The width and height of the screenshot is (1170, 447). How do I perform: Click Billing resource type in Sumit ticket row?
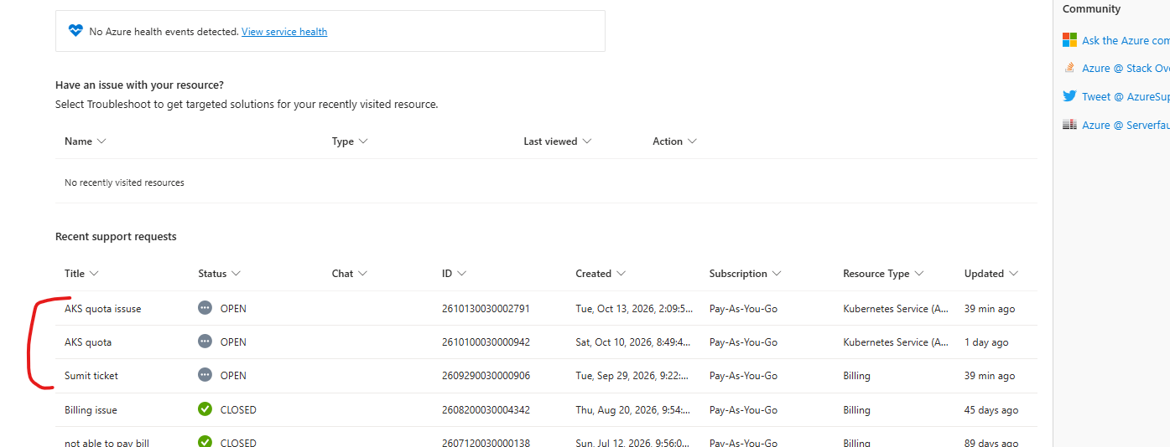pyautogui.click(x=856, y=376)
